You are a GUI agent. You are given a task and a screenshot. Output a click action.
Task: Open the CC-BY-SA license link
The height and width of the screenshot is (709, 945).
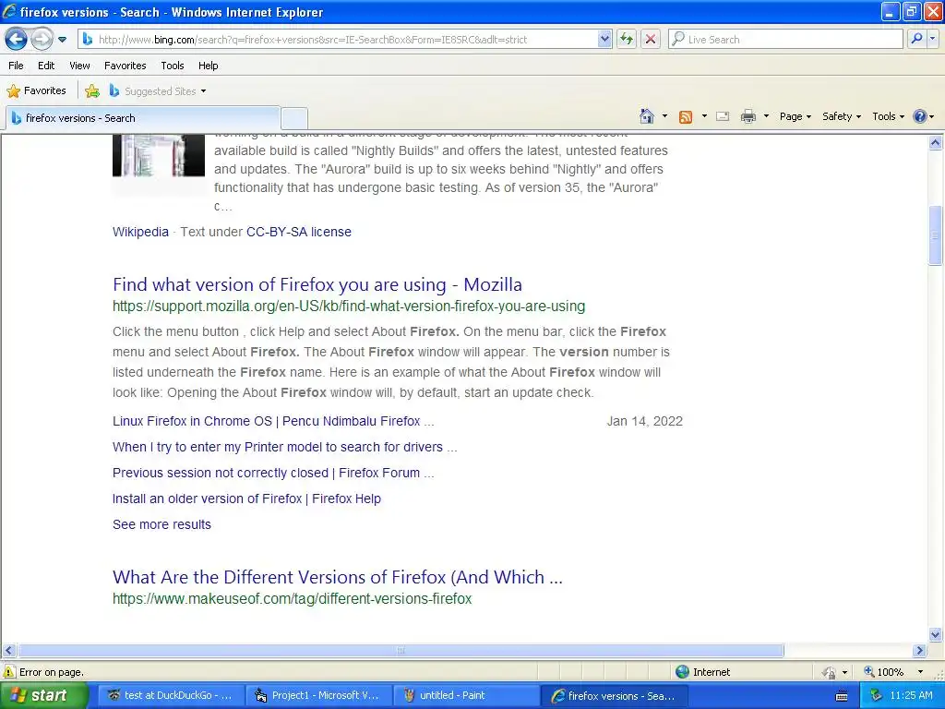[299, 232]
